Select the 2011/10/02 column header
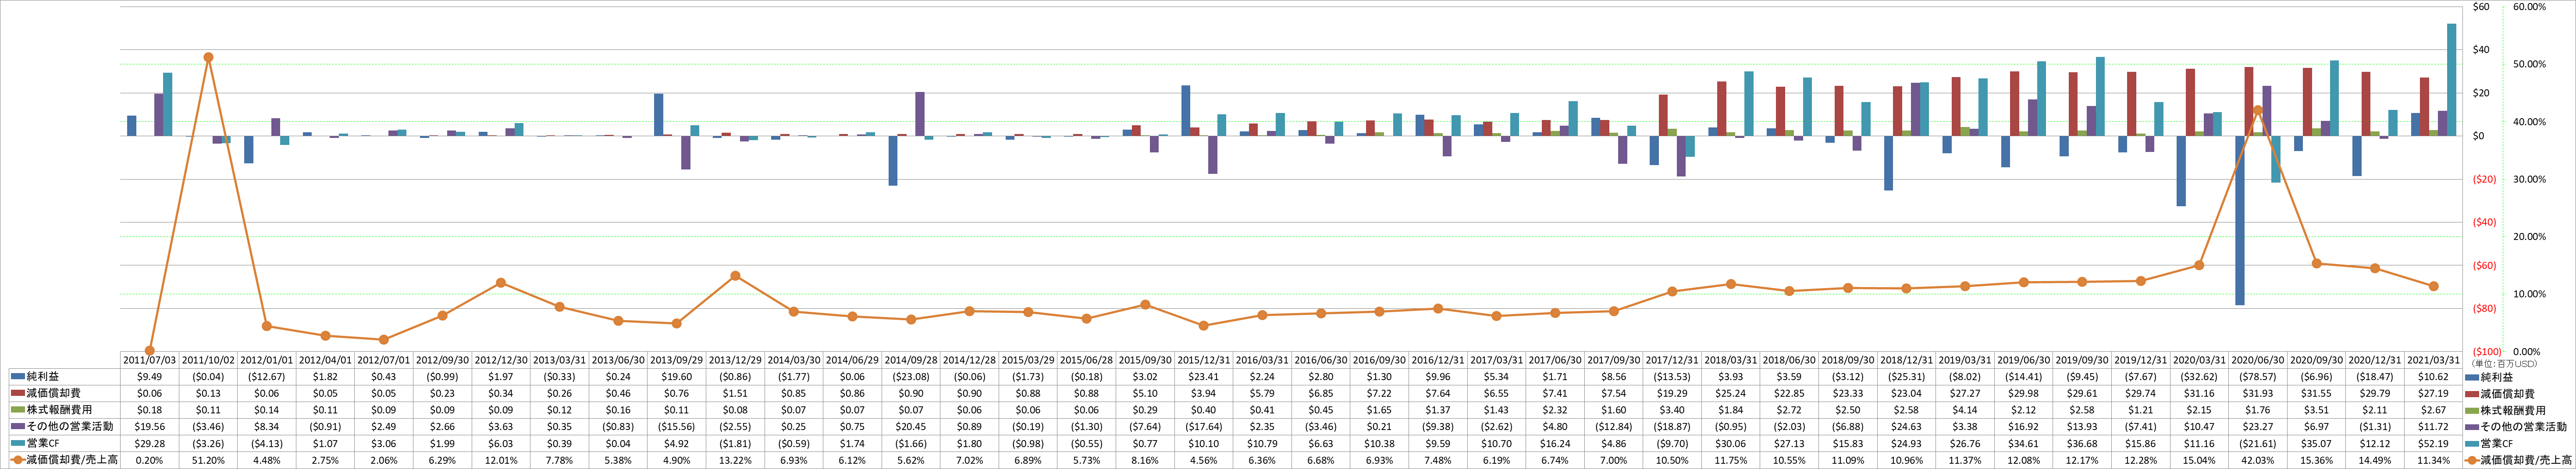This screenshot has height=469, width=2576. 208,360
